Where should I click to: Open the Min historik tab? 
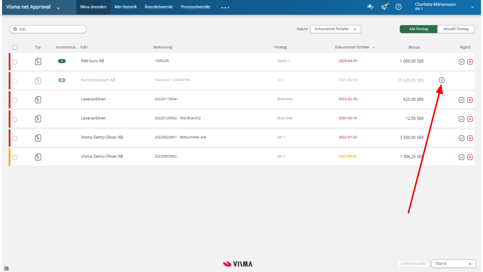point(125,7)
